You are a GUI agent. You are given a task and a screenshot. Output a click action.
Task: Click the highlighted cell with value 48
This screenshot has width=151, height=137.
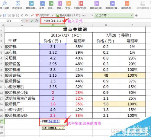(x=106, y=75)
